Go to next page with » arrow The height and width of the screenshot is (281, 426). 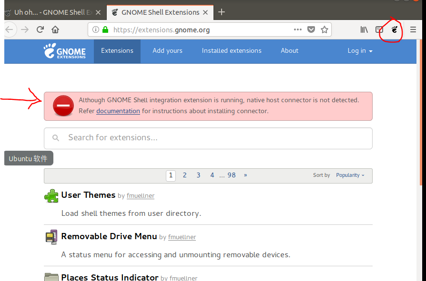click(x=245, y=175)
